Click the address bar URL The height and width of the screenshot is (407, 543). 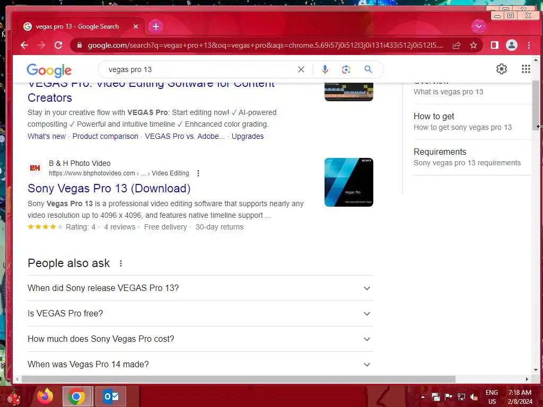point(265,46)
